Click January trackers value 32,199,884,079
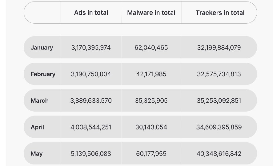 coord(219,48)
